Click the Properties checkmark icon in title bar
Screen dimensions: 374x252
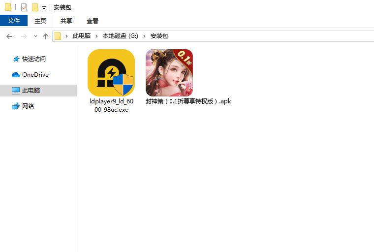pyautogui.click(x=24, y=7)
